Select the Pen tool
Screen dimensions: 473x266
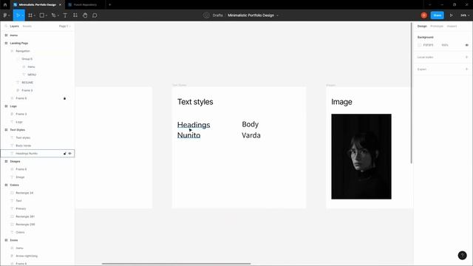pos(53,15)
